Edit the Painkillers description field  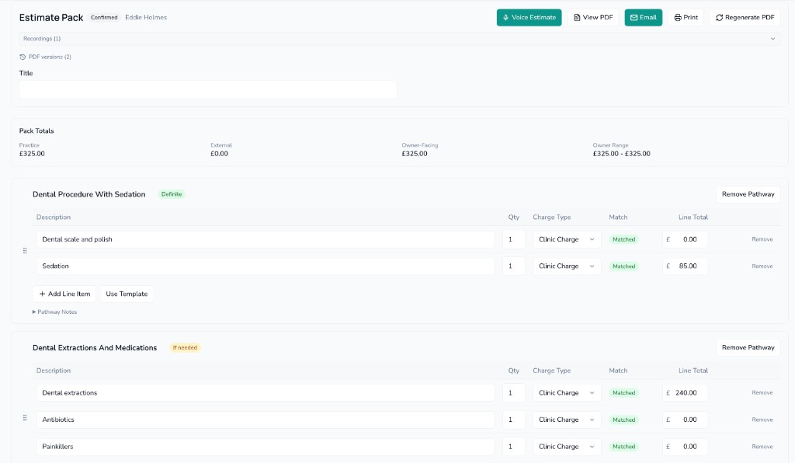click(266, 447)
